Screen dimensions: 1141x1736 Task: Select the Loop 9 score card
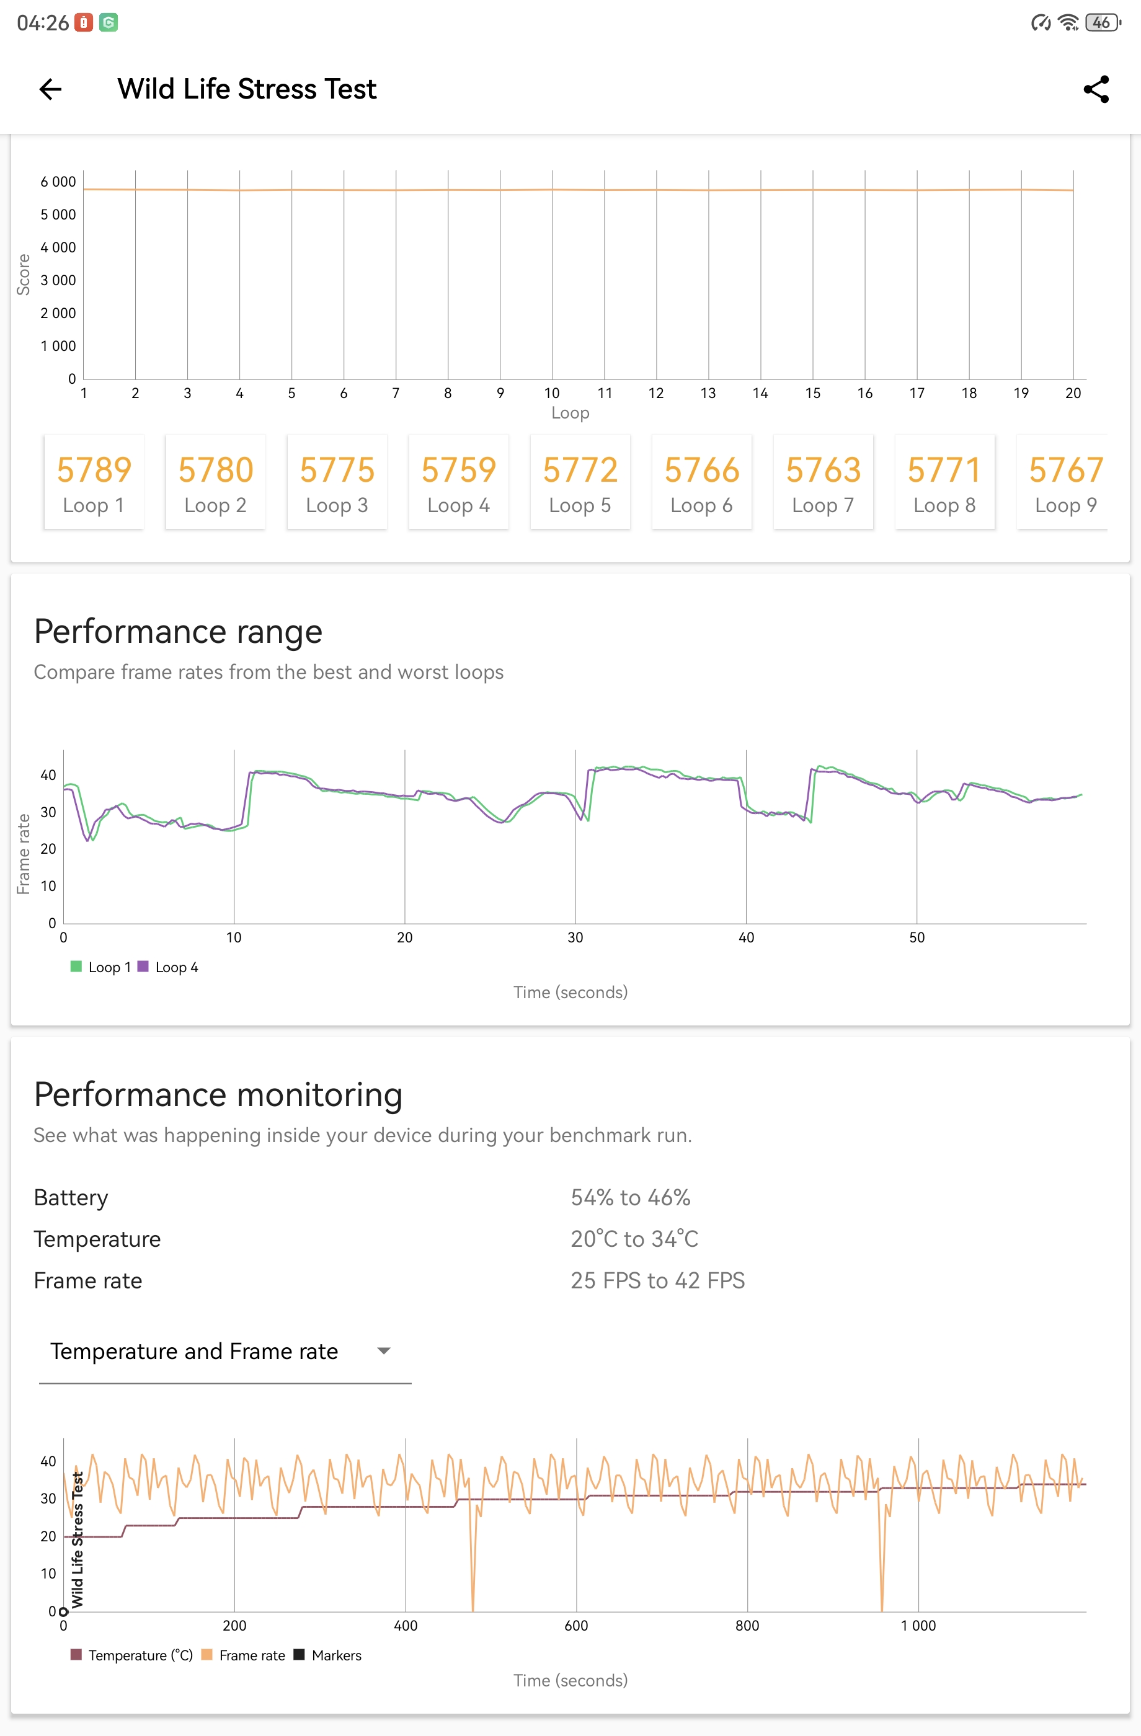[x=1062, y=481]
